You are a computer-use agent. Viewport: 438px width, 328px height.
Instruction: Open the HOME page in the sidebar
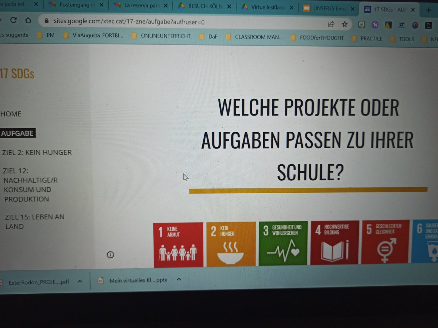coord(11,114)
